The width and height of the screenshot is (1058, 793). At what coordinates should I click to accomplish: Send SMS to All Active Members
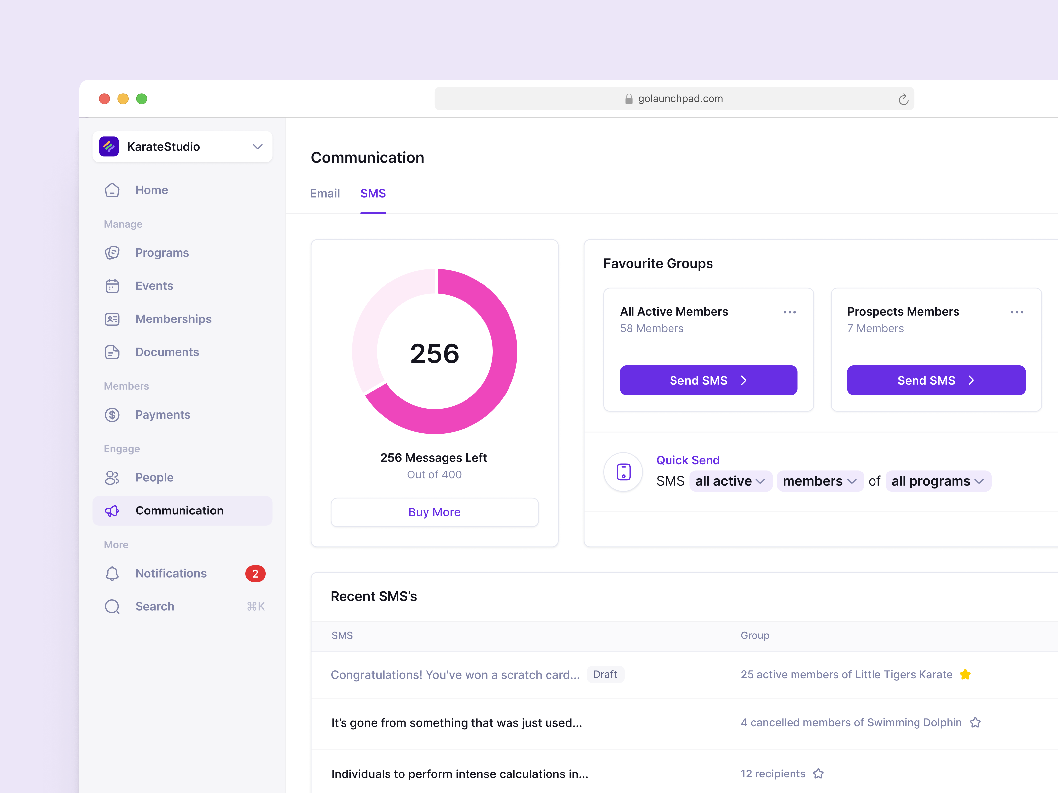coord(708,381)
